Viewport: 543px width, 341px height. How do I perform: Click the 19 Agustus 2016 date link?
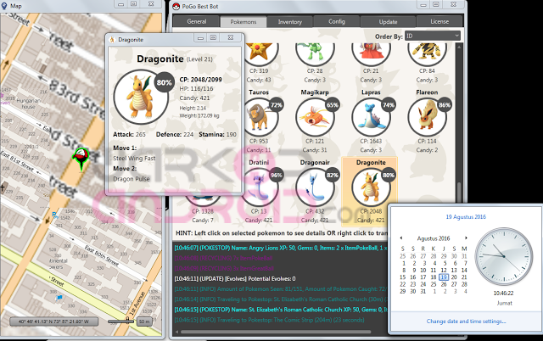coord(466,216)
